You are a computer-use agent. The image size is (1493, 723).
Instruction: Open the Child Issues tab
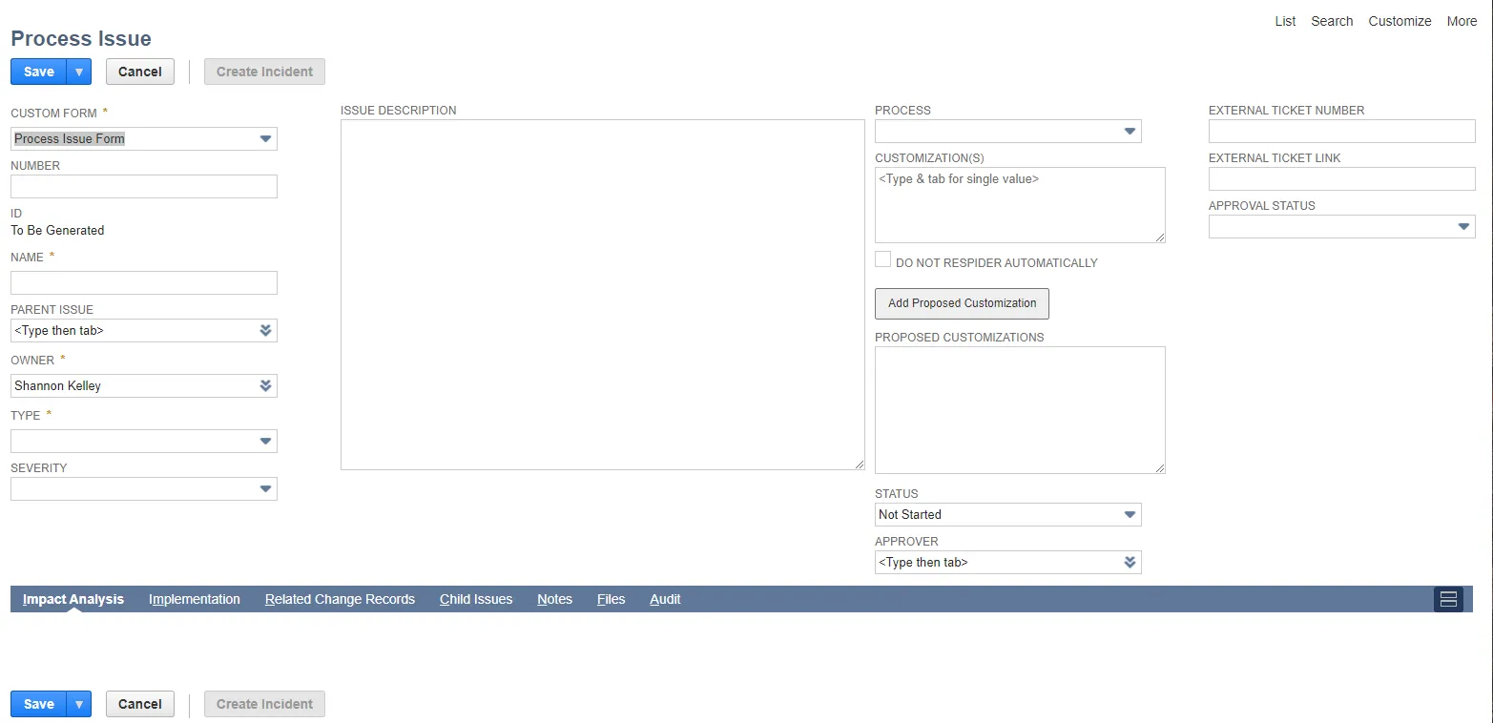pyautogui.click(x=476, y=599)
